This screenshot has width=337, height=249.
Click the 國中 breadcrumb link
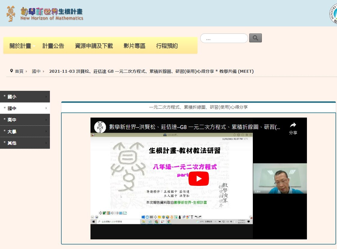coord(36,71)
